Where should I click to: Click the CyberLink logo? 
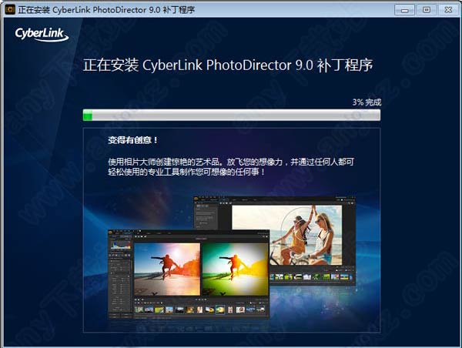point(42,34)
